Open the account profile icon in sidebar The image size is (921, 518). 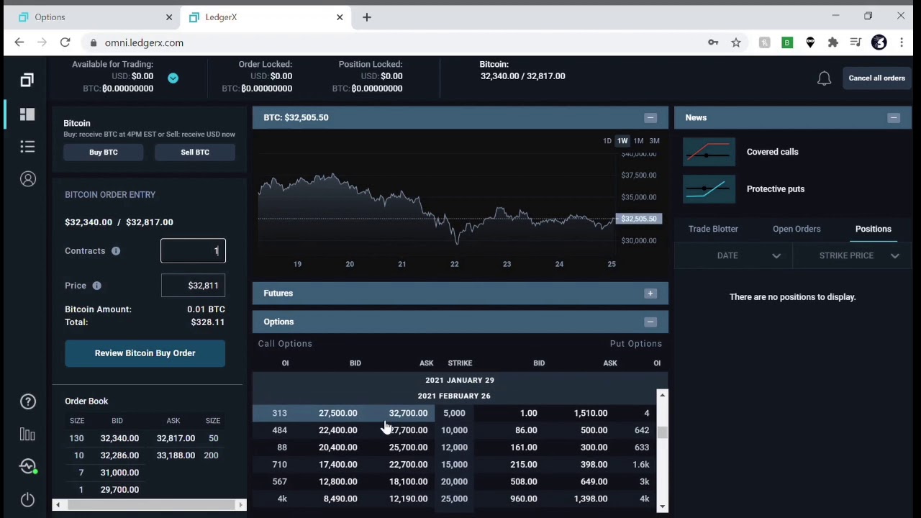tap(27, 179)
